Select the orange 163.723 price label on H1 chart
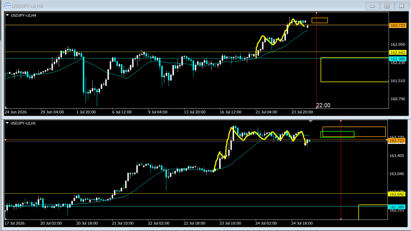411x231 pixels. coord(397,141)
